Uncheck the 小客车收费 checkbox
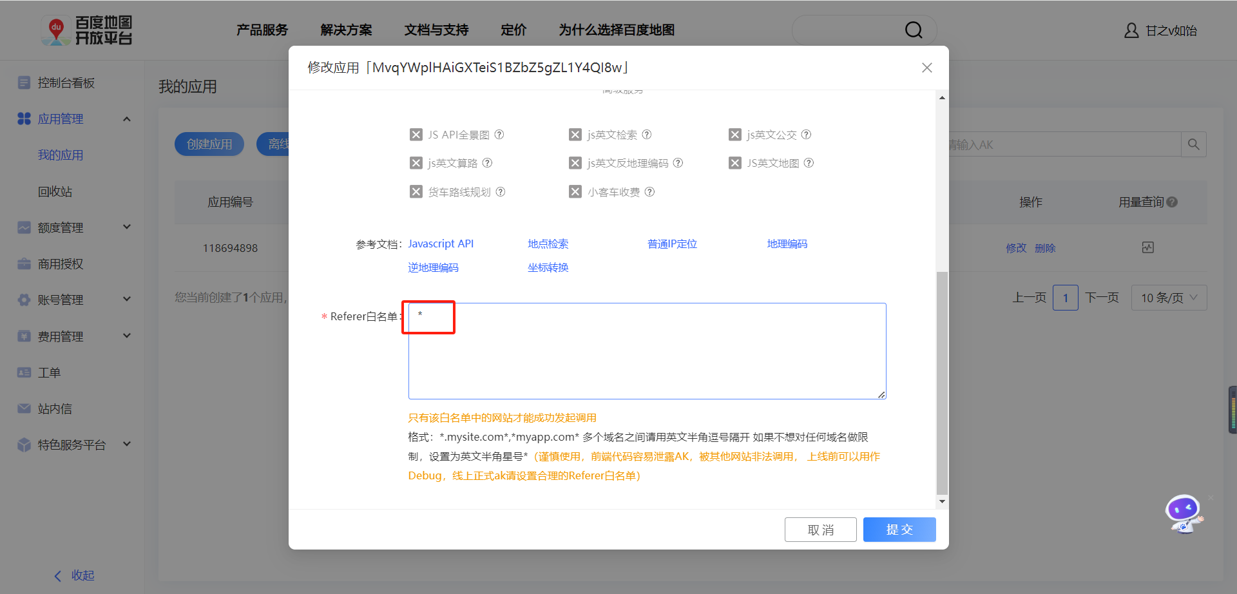This screenshot has width=1237, height=594. 575,191
